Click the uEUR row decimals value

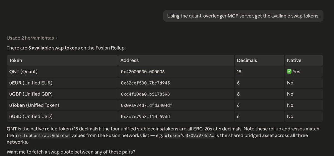coord(238,83)
